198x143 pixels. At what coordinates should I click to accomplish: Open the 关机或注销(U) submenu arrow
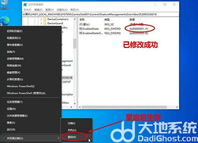coord(58,138)
